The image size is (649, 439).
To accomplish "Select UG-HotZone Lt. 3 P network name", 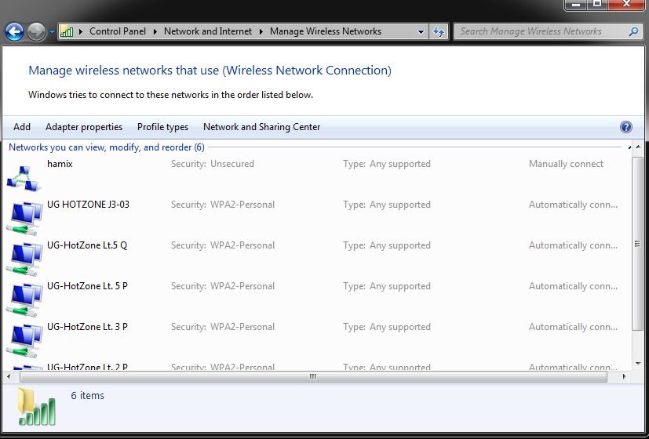I will [87, 327].
